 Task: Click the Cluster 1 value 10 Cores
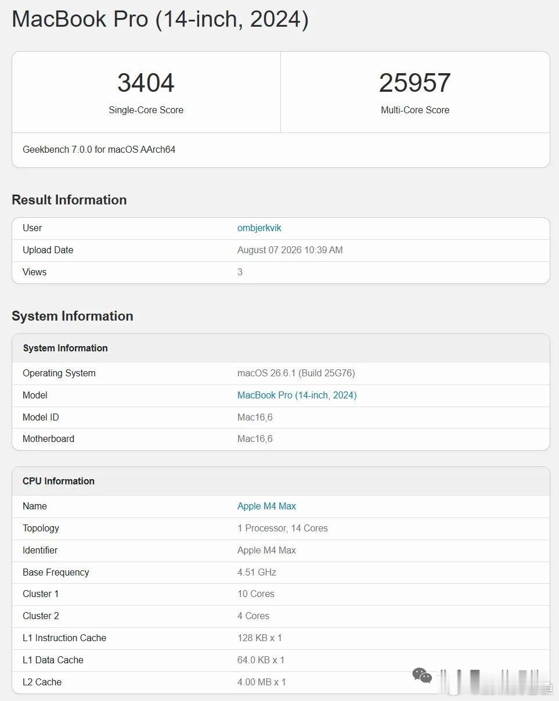(x=256, y=594)
